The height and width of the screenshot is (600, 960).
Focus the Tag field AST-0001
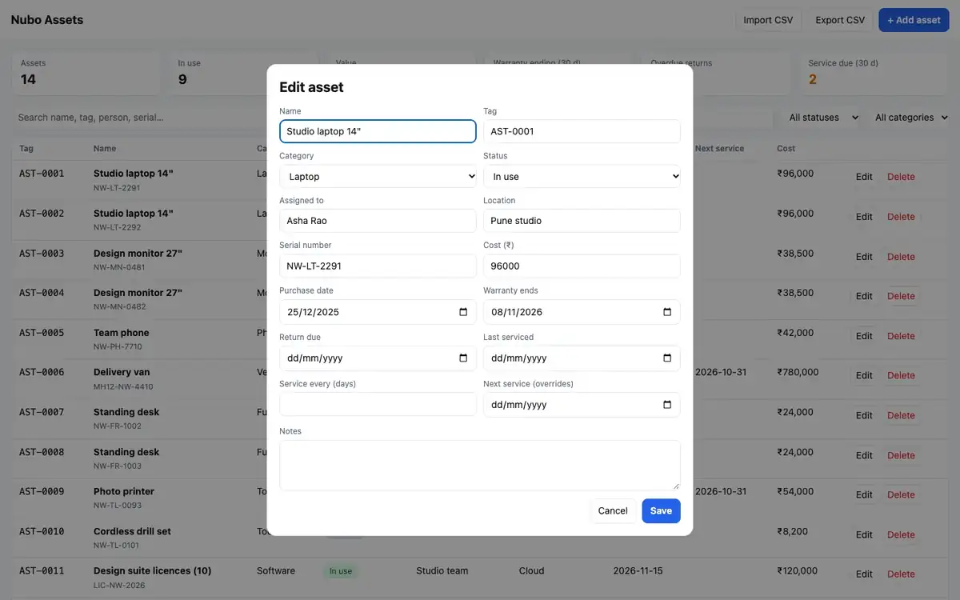[582, 131]
